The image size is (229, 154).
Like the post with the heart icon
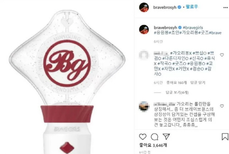pyautogui.click(x=143, y=137)
